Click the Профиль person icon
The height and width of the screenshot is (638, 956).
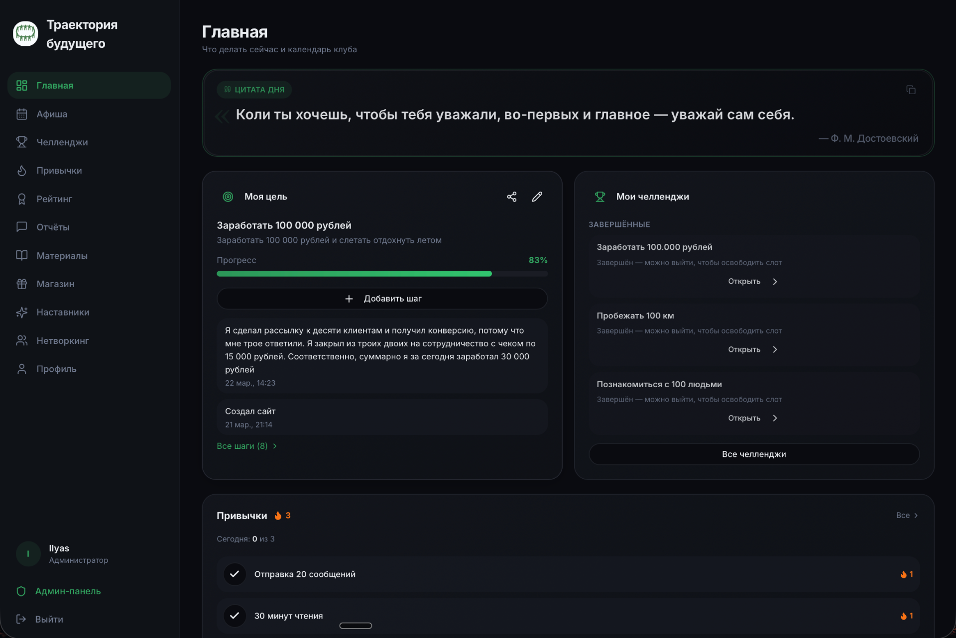[x=21, y=369]
